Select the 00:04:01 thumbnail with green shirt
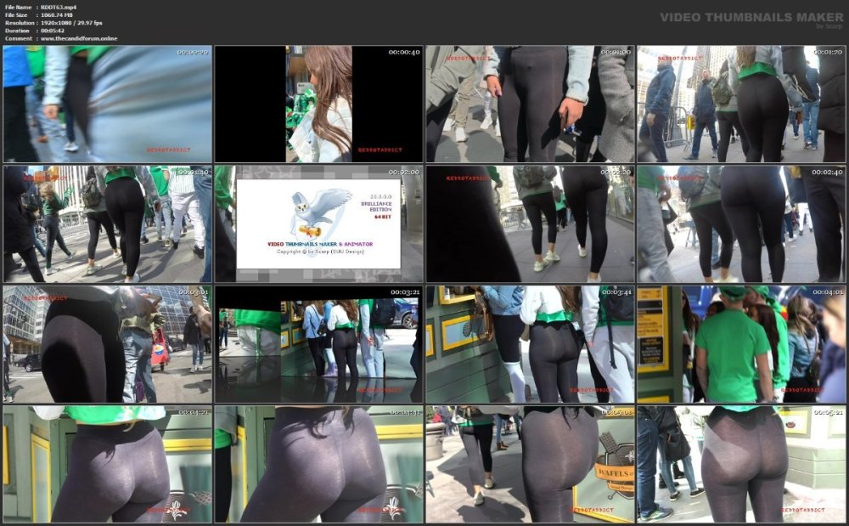The height and width of the screenshot is (526, 849). click(741, 344)
